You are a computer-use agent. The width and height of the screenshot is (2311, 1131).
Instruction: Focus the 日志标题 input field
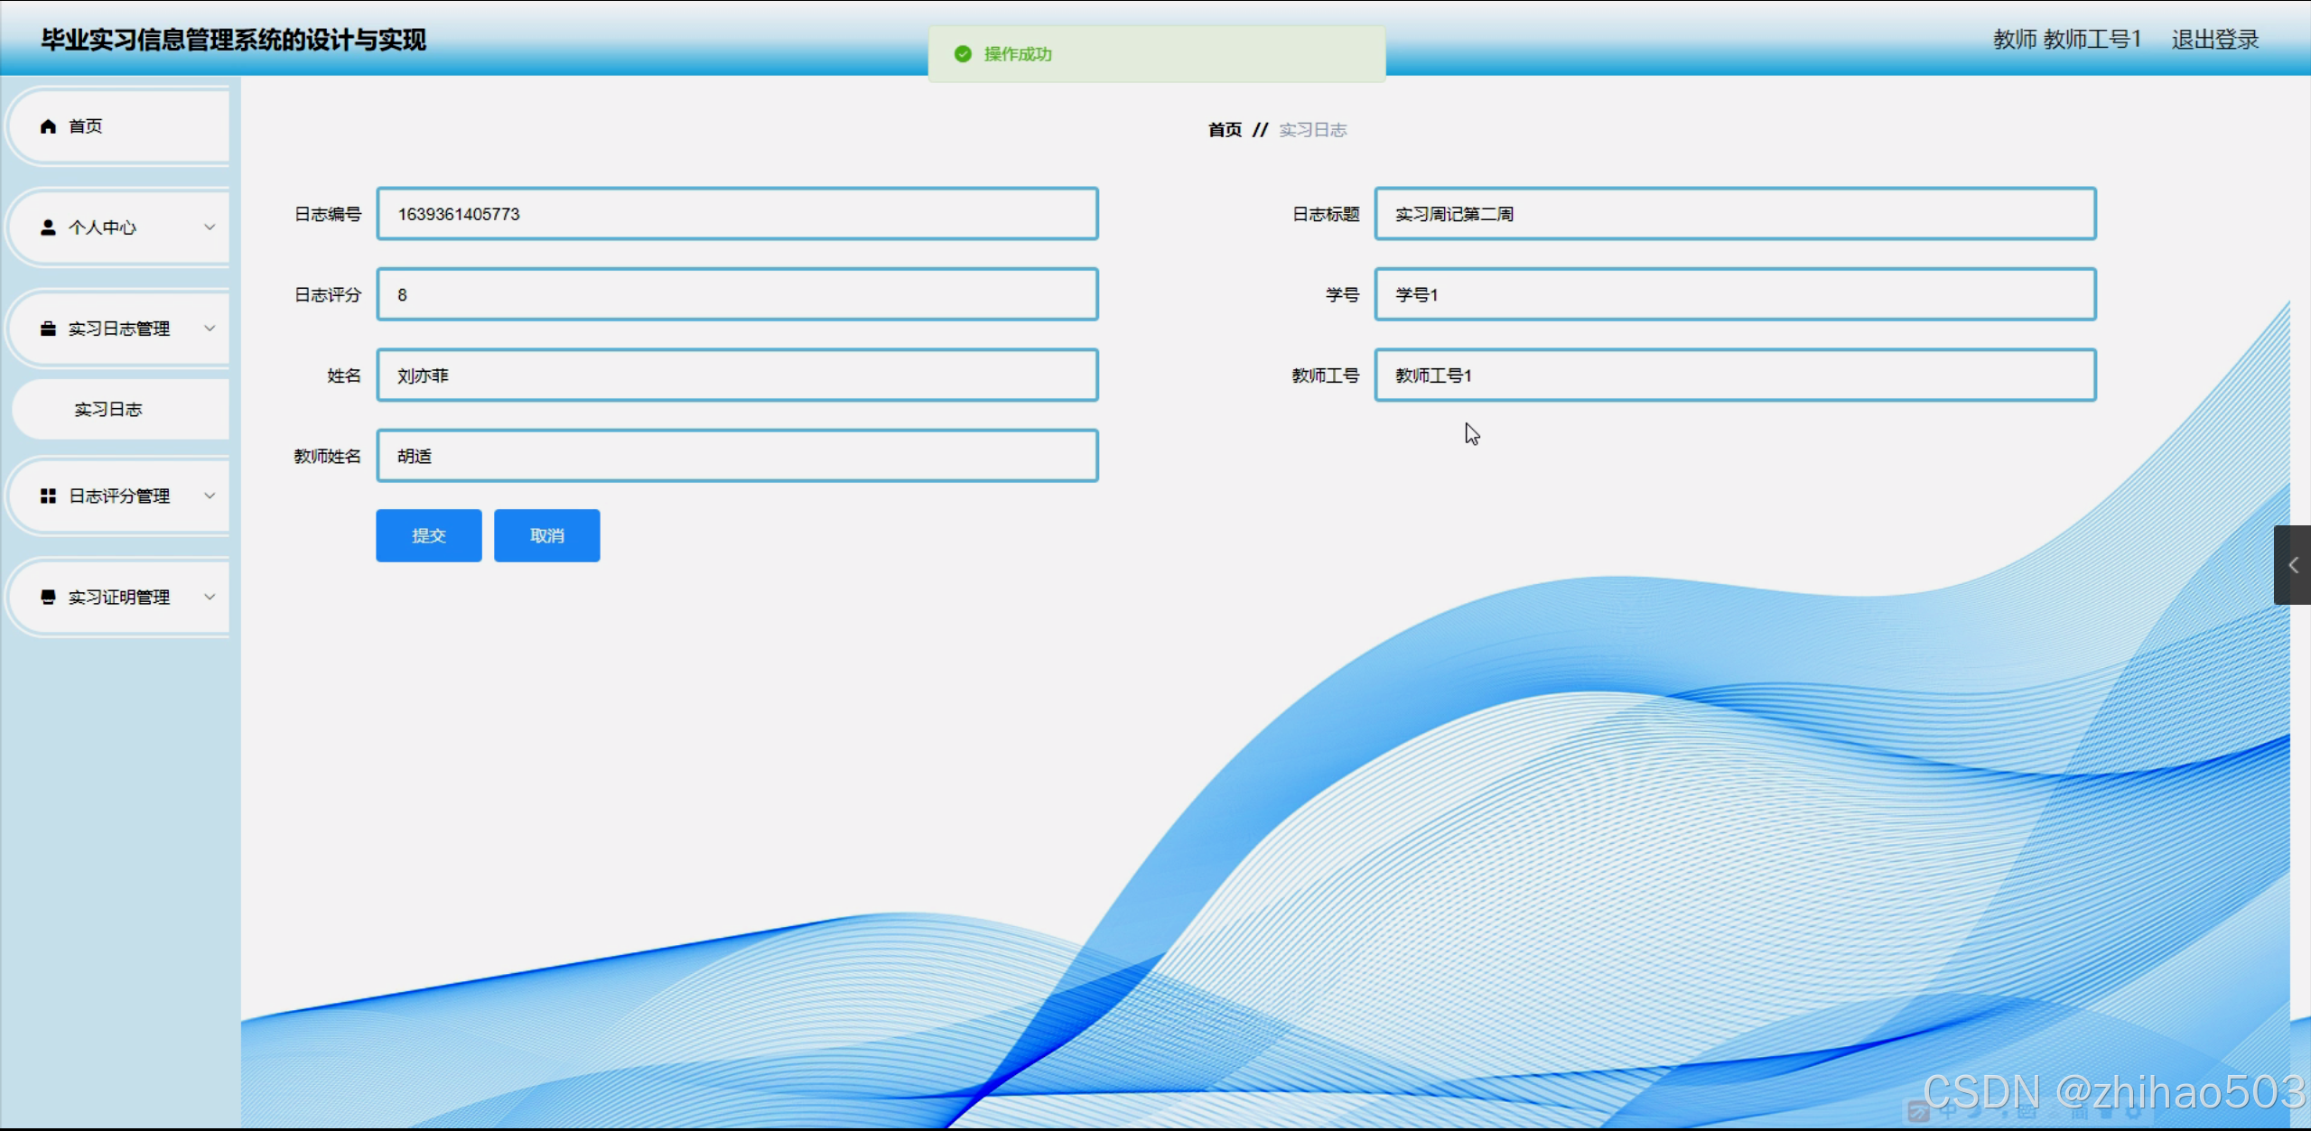pyautogui.click(x=1734, y=214)
